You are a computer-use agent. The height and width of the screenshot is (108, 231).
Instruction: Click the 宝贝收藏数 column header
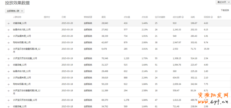pyautogui.click(x=160, y=17)
